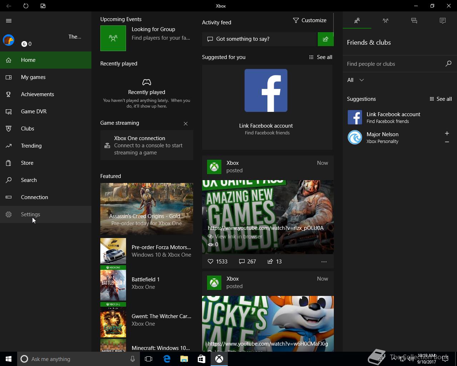See all friend suggestions
Screen dimensions: 457x366
[x=441, y=99]
